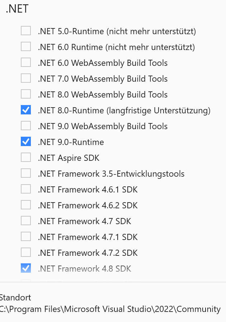Select .NET 6.0 WebAssembly Build Tools
The height and width of the screenshot is (322, 226).
pos(25,62)
